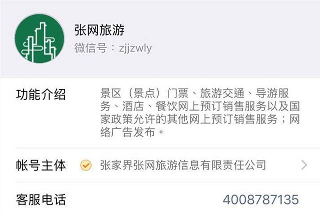Tap description last line 络广告发布

pos(132,132)
